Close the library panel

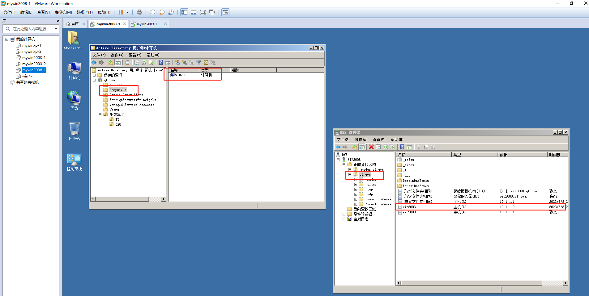click(58, 21)
